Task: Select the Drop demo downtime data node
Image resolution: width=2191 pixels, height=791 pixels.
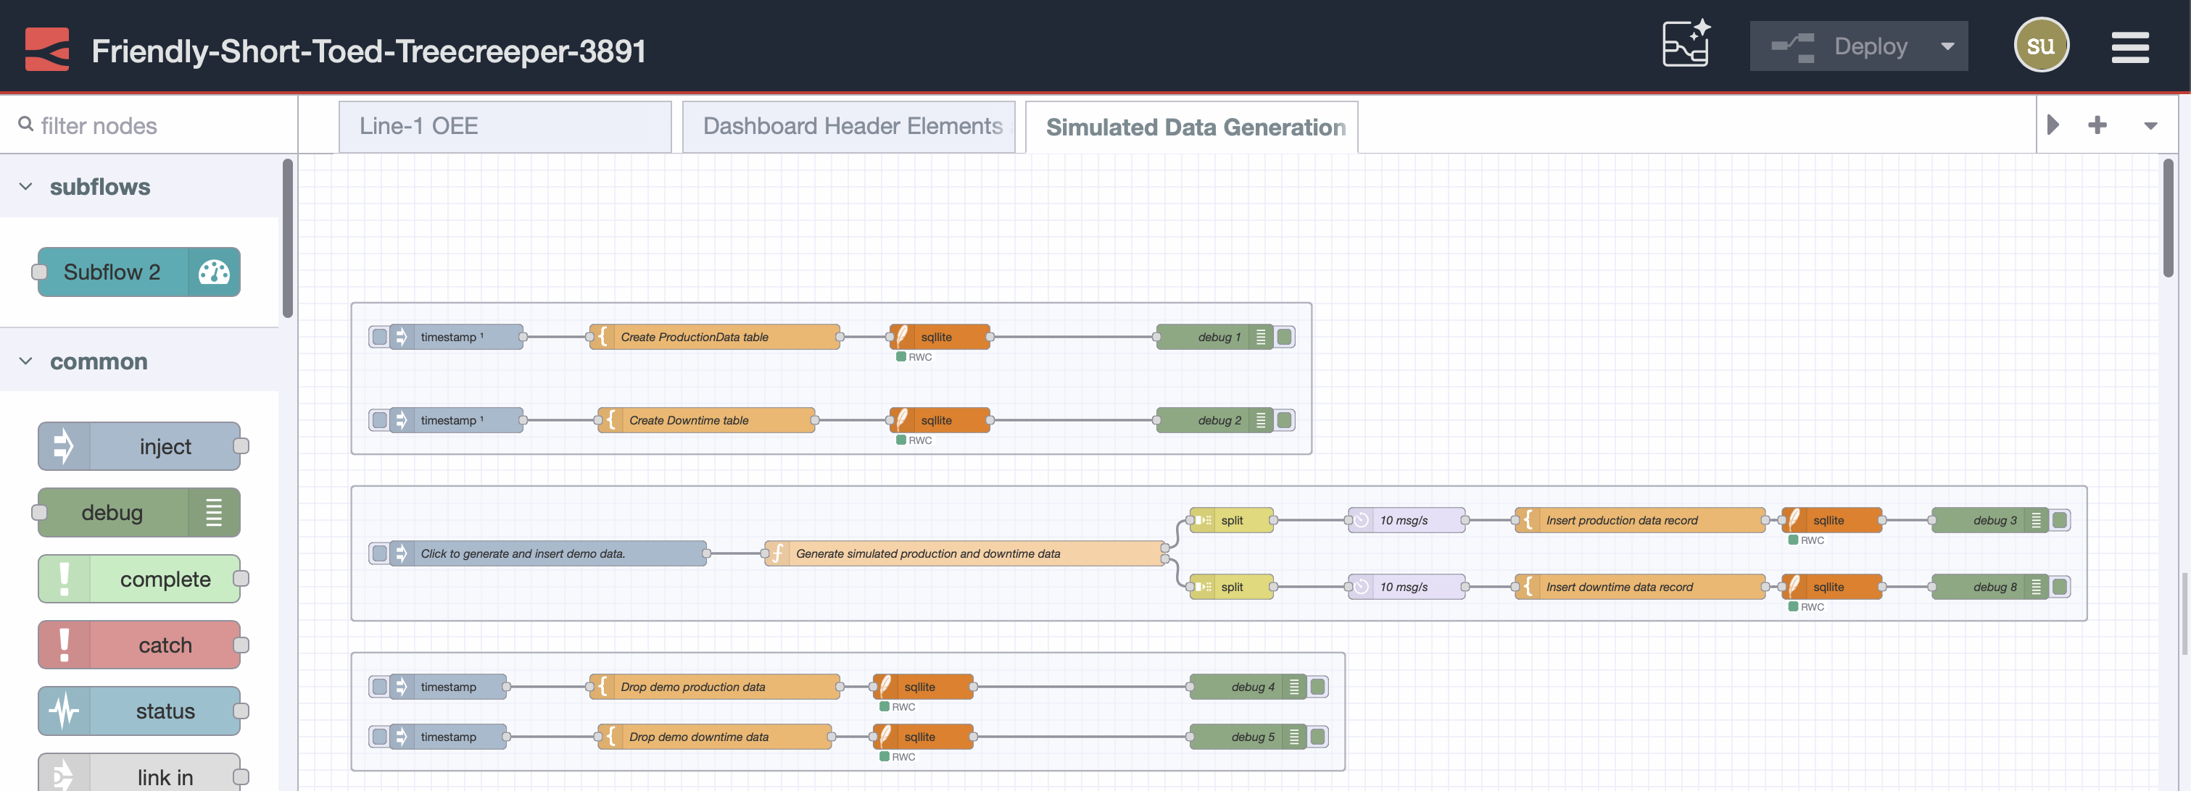Action: [714, 737]
